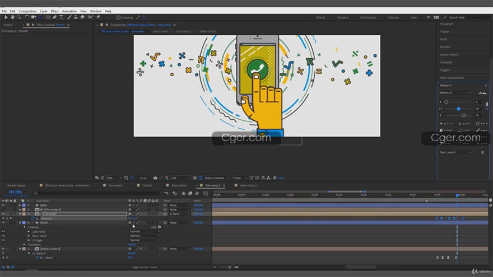This screenshot has width=493, height=277.
Task: Collapse the Hand layer properties
Action: coord(20,223)
